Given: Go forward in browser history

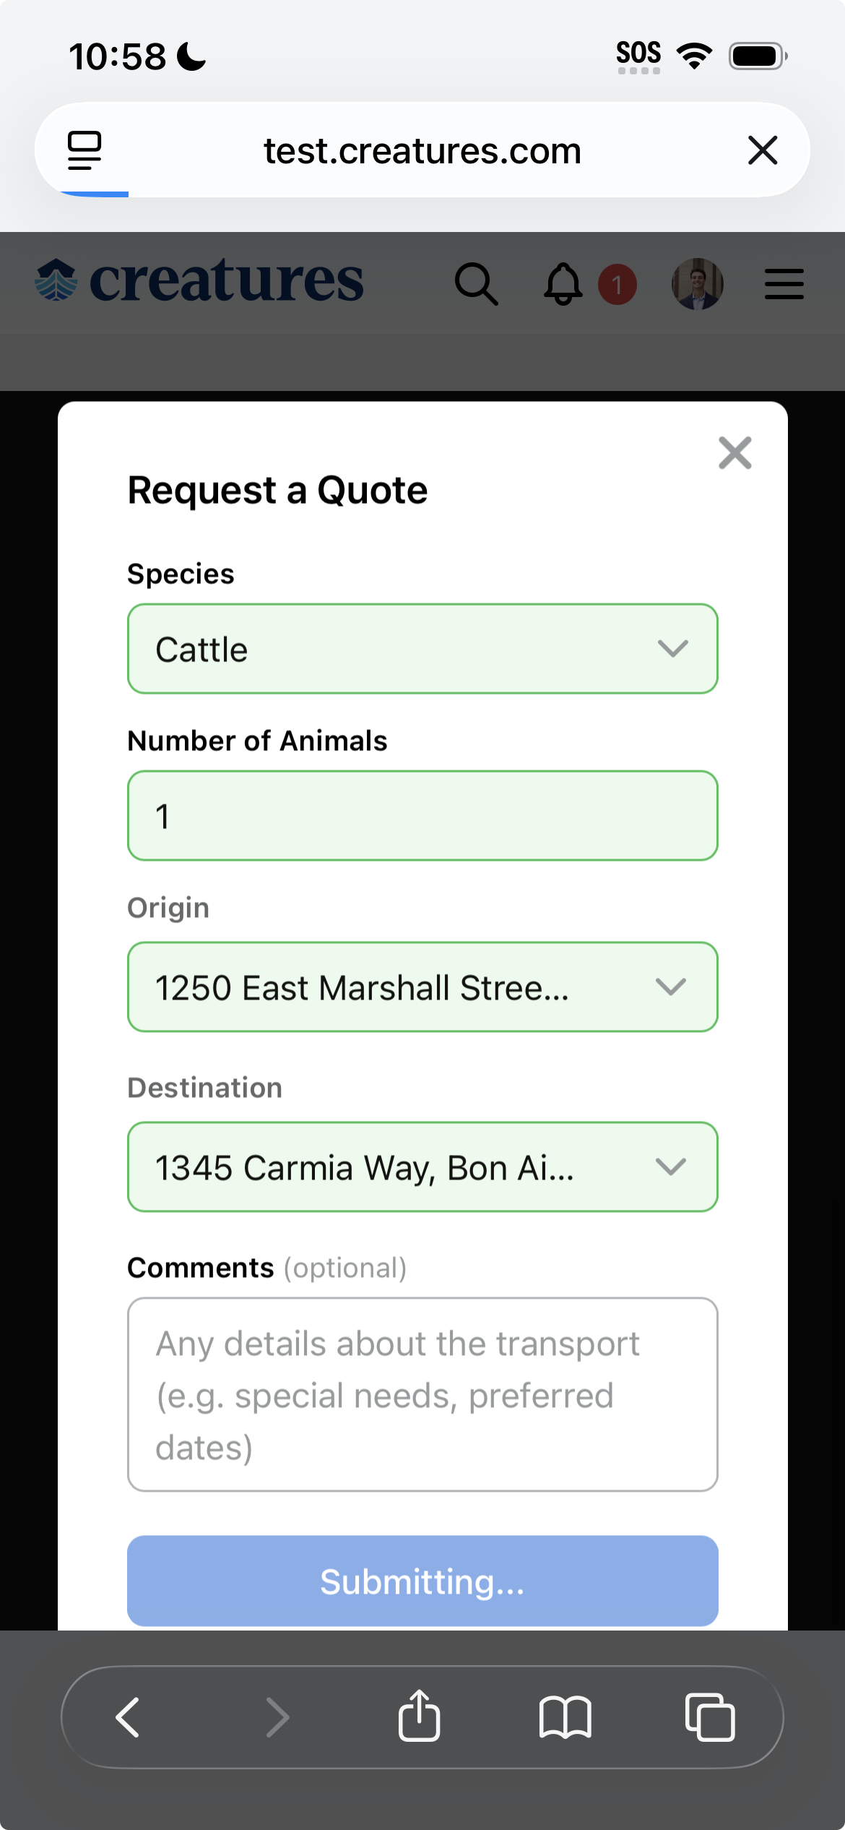Looking at the screenshot, I should pyautogui.click(x=277, y=1717).
